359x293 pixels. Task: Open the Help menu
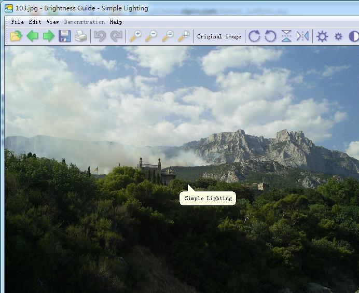116,22
